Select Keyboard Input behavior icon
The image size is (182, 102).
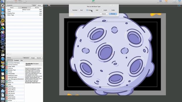pyautogui.click(x=7, y=75)
